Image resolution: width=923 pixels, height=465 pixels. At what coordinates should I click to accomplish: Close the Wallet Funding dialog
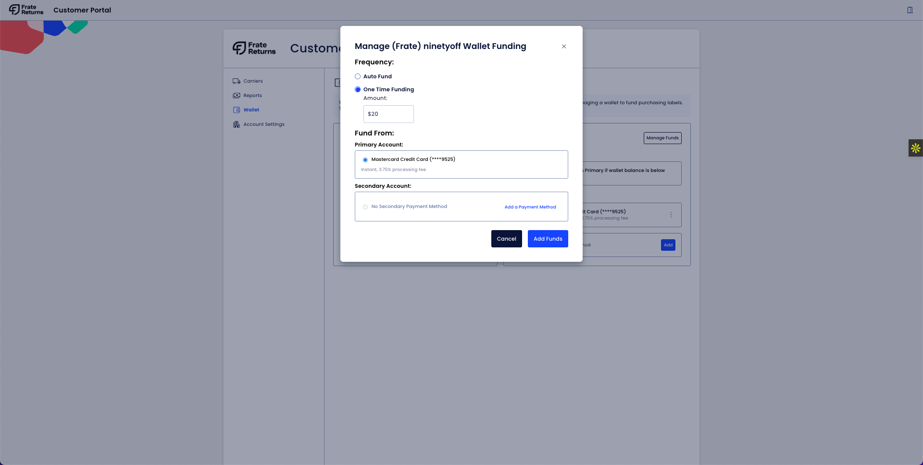(x=564, y=47)
